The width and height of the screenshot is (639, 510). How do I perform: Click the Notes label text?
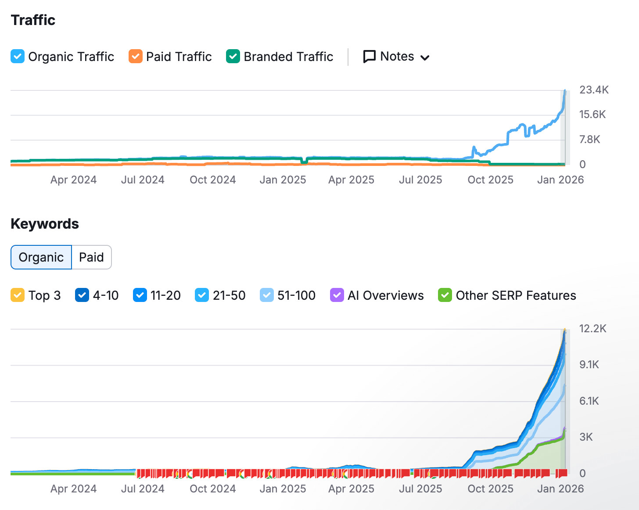397,57
